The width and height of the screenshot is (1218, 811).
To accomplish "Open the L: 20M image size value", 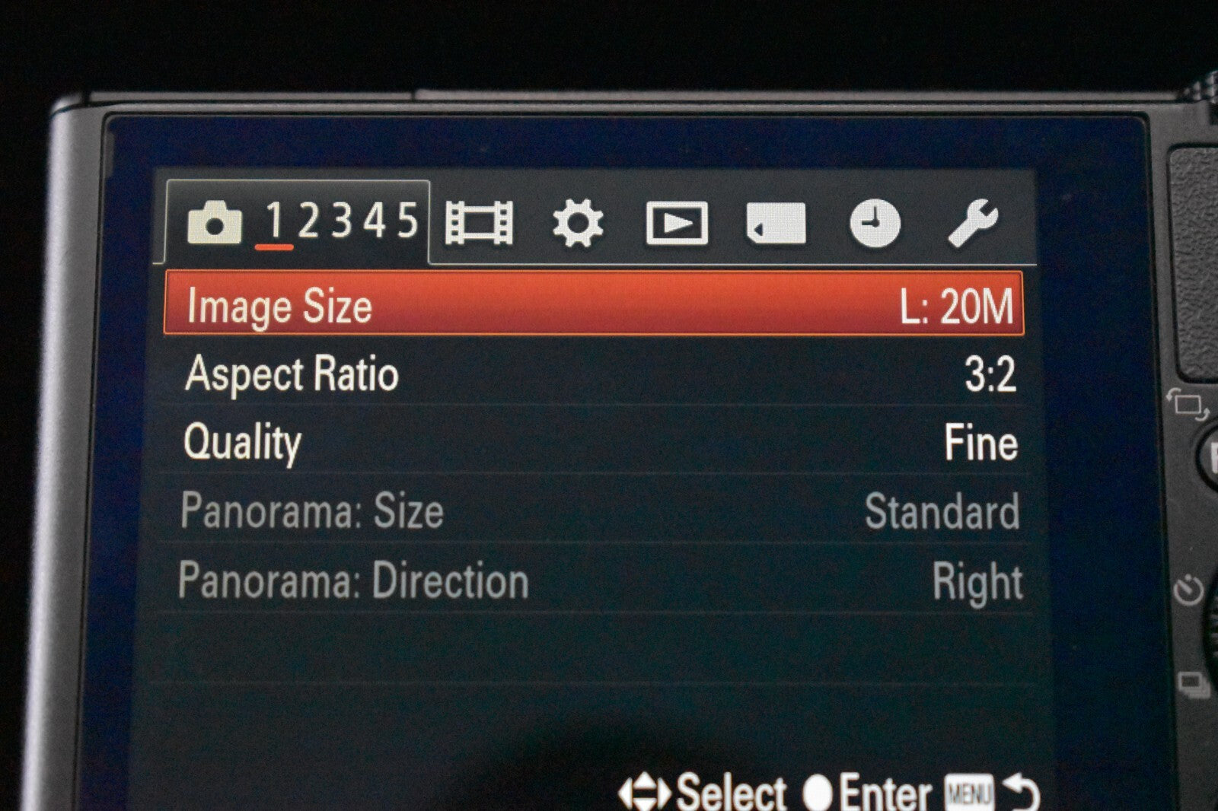I will (x=956, y=307).
